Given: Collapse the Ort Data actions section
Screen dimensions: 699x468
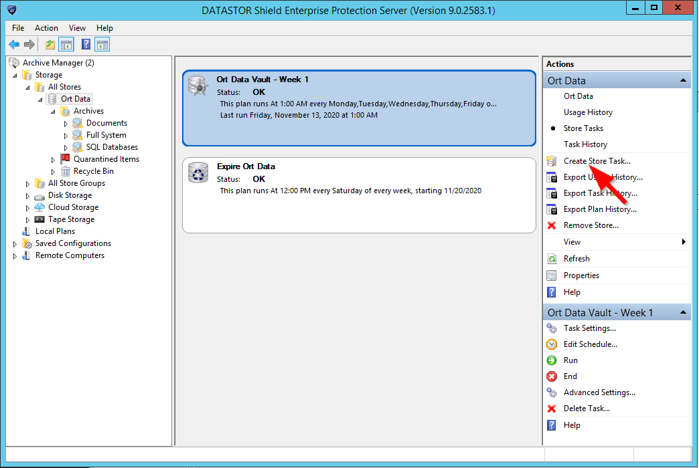Looking at the screenshot, I should pyautogui.click(x=682, y=81).
